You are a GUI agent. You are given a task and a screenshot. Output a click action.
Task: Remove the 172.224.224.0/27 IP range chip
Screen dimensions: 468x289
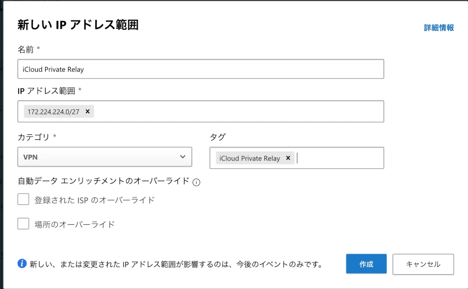tap(87, 111)
